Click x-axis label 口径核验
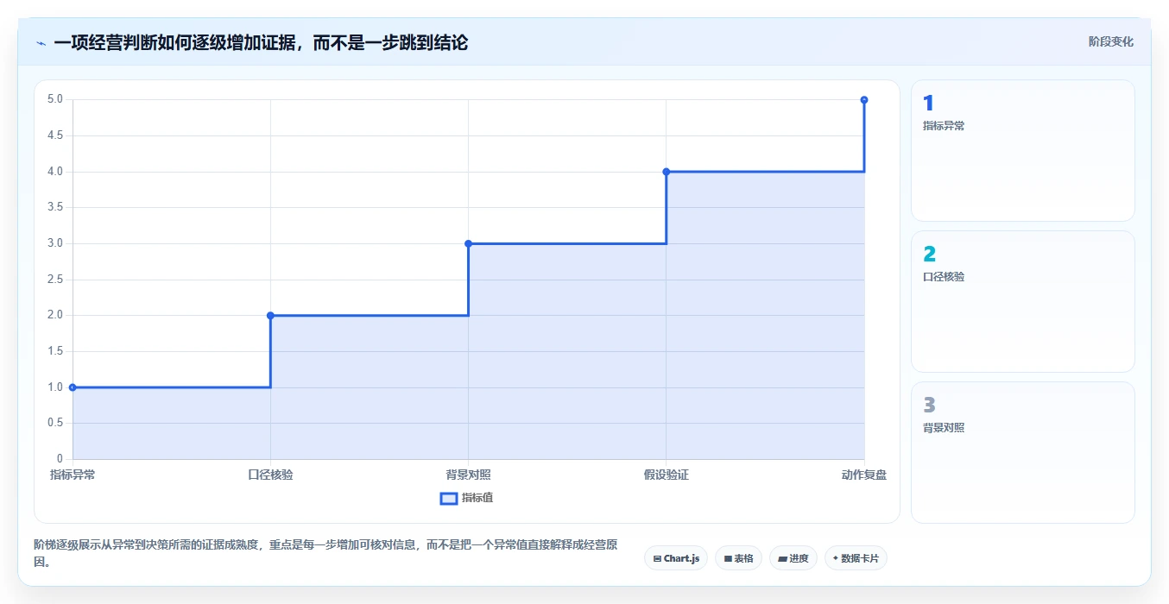The height and width of the screenshot is (604, 1169). click(270, 475)
